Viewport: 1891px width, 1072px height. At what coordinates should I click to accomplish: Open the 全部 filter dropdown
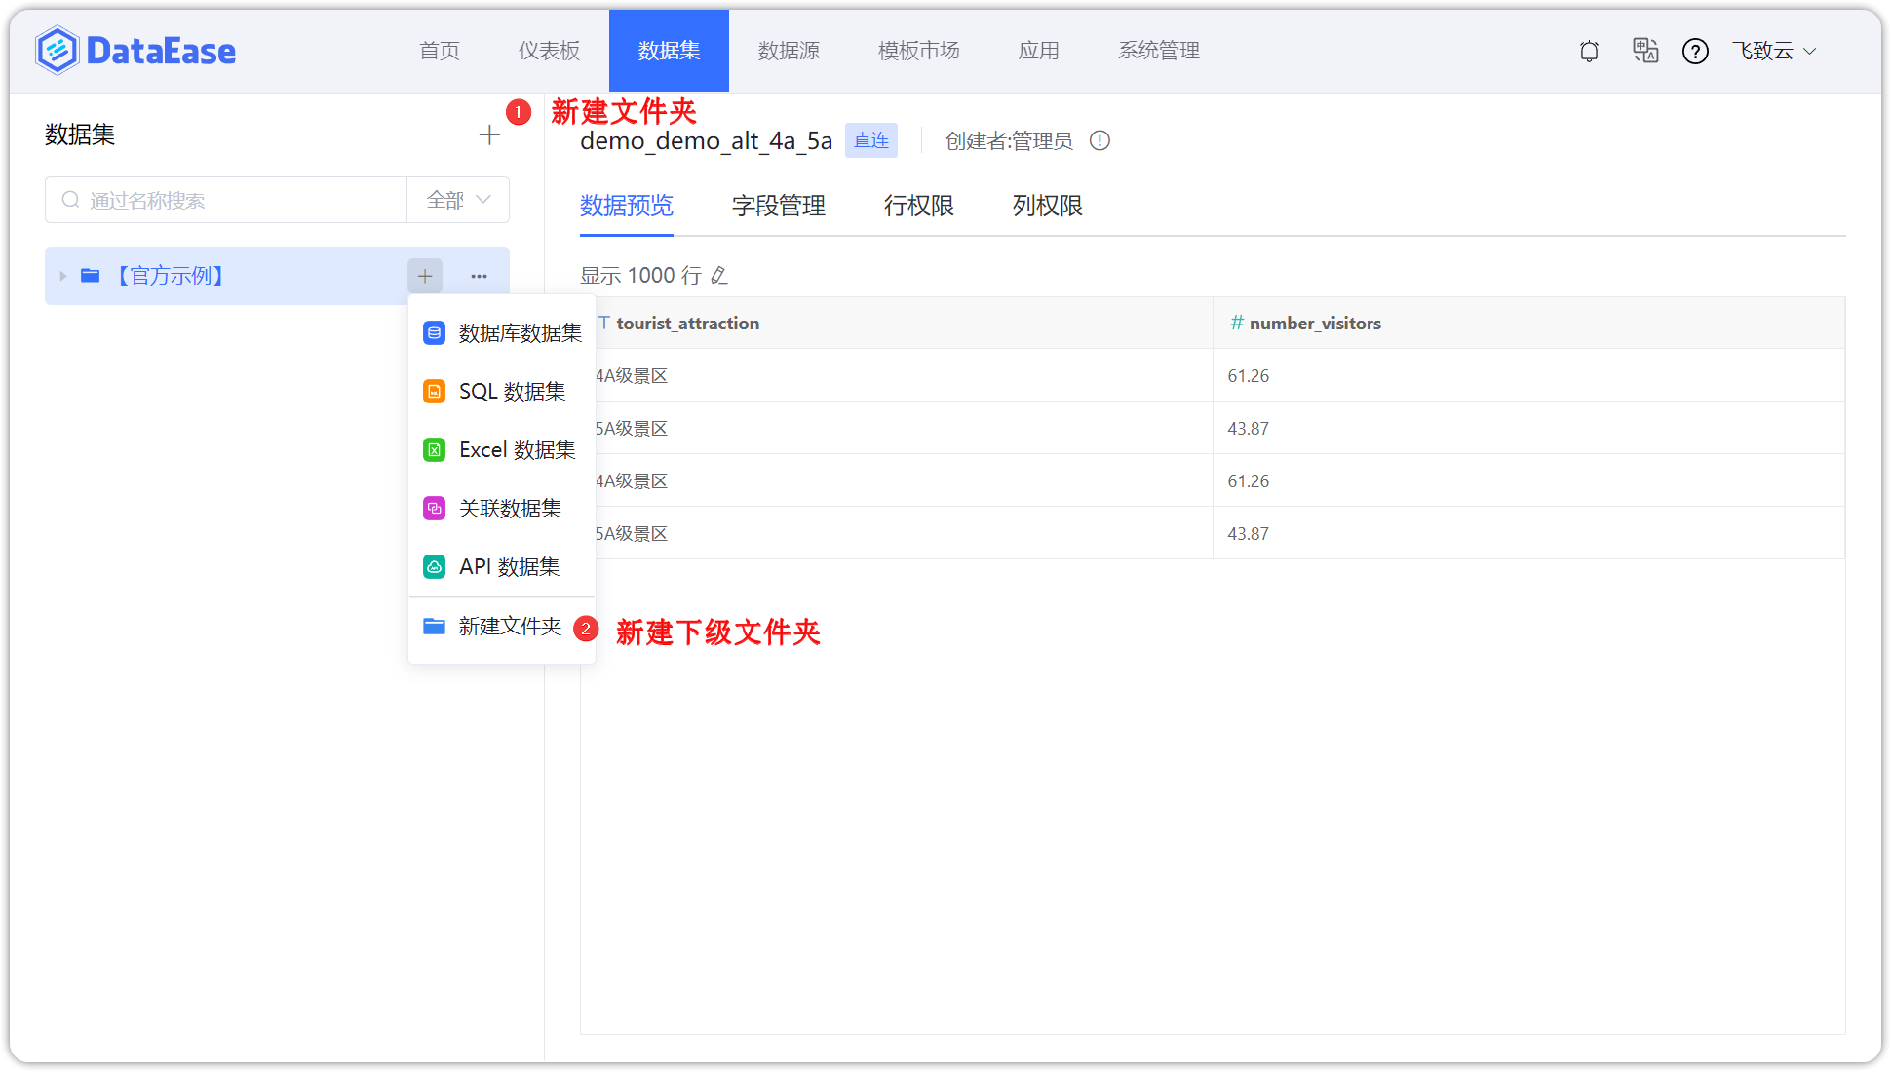pyautogui.click(x=458, y=200)
